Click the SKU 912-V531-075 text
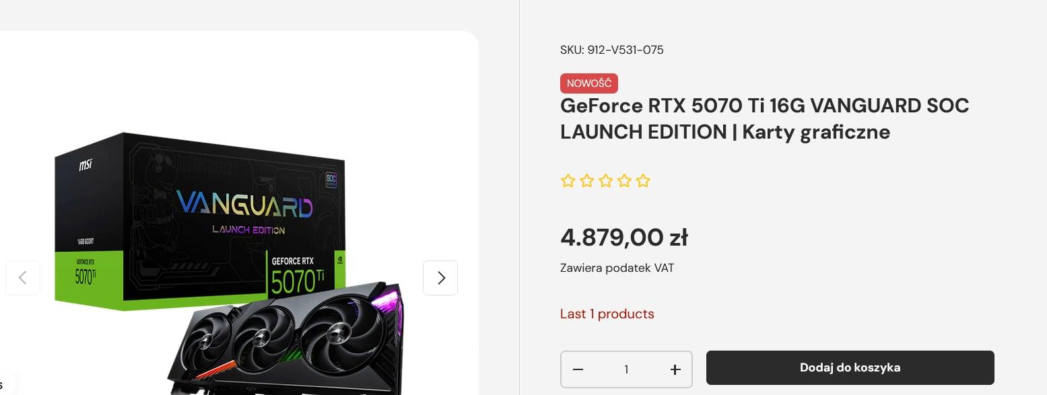The image size is (1047, 395). click(612, 50)
